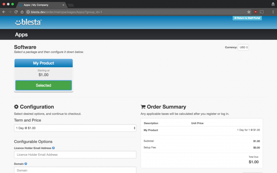Open the Cast icon
Screen dimensions: 277x173
click(262, 12)
